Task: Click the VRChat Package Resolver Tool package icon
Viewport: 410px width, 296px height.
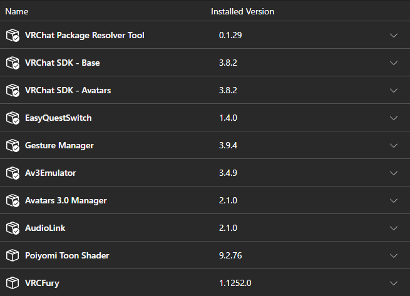Action: tap(13, 35)
